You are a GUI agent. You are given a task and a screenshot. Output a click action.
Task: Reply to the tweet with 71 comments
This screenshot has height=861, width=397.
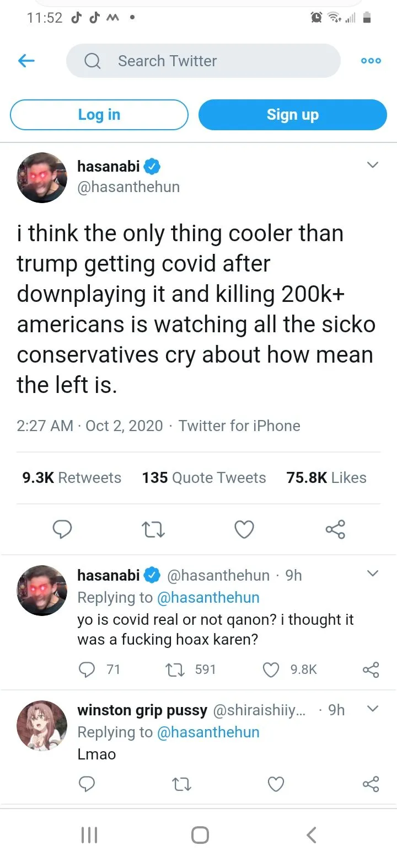87,669
